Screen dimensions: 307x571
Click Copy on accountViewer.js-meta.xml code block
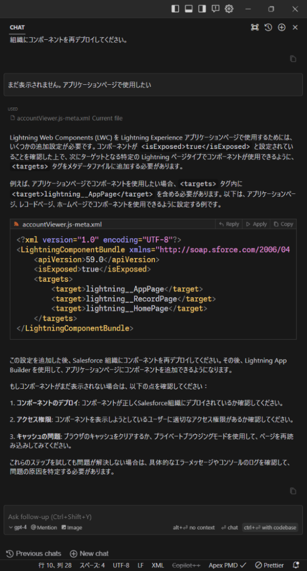[x=283, y=224]
